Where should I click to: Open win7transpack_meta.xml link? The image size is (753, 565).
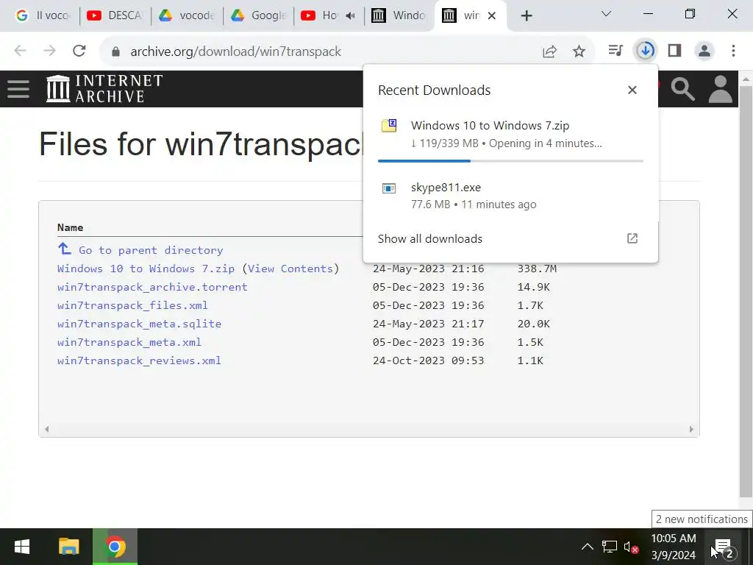(129, 342)
